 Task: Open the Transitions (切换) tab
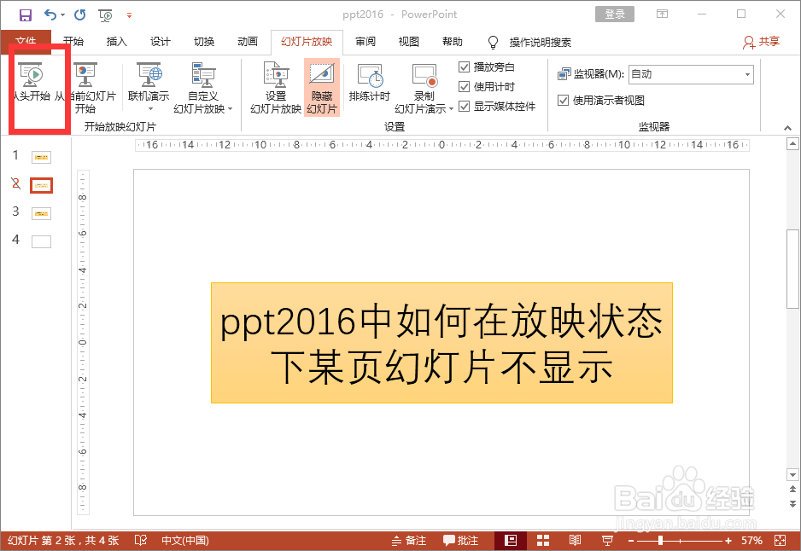(204, 42)
